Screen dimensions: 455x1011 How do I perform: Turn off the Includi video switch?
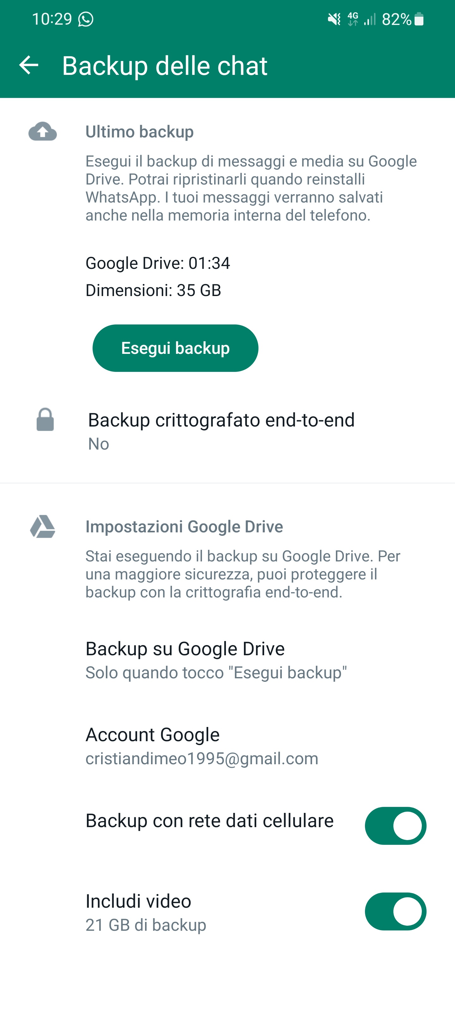395,911
